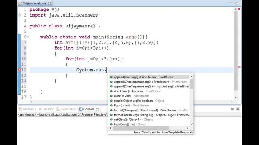Click import java.util.Scanner; line

[x=64, y=15]
